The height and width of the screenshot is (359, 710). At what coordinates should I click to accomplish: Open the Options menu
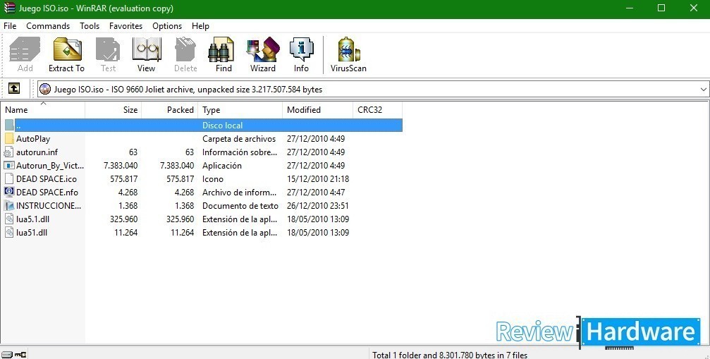pos(167,26)
